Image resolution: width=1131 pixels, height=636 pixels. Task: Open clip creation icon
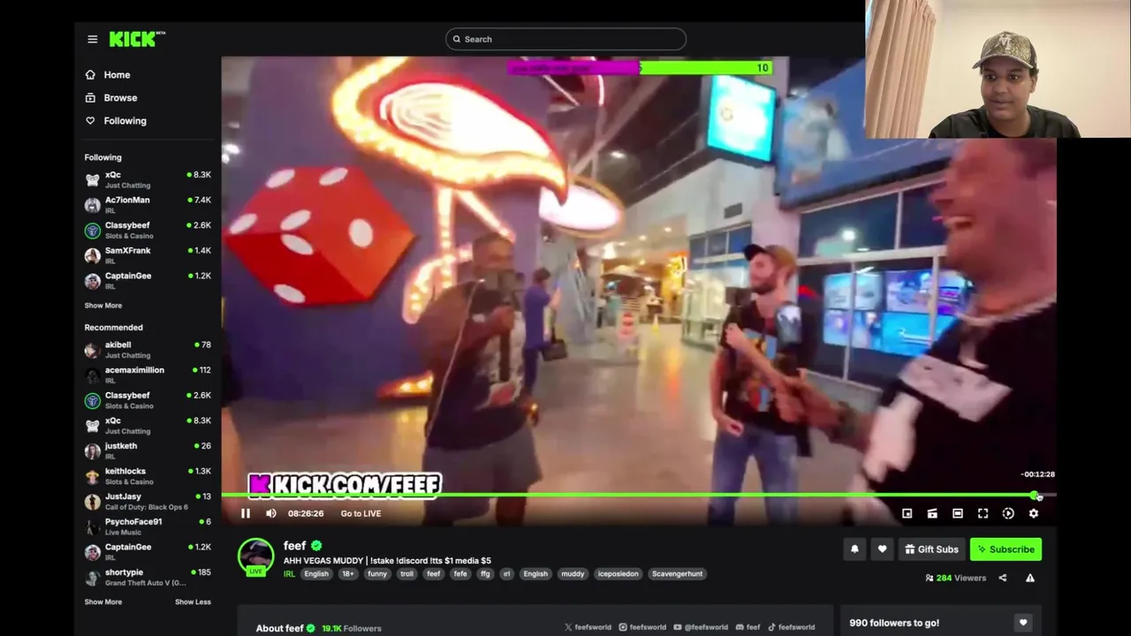pyautogui.click(x=932, y=513)
